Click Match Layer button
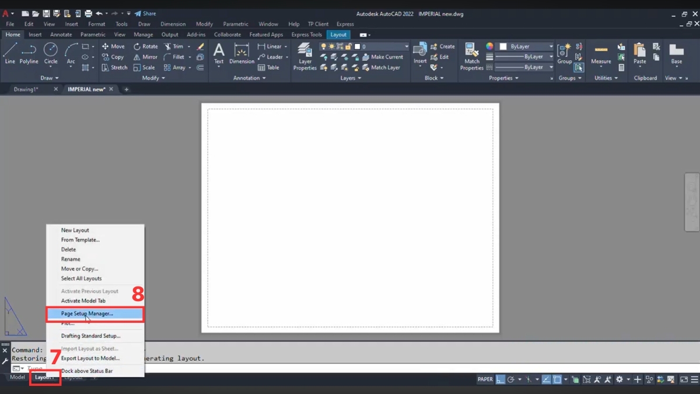 pos(381,67)
